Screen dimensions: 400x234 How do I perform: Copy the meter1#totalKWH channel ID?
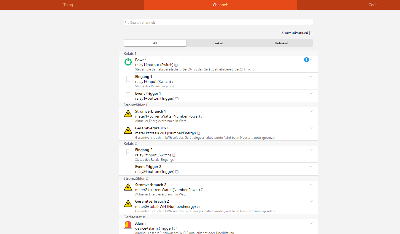tap(198, 133)
